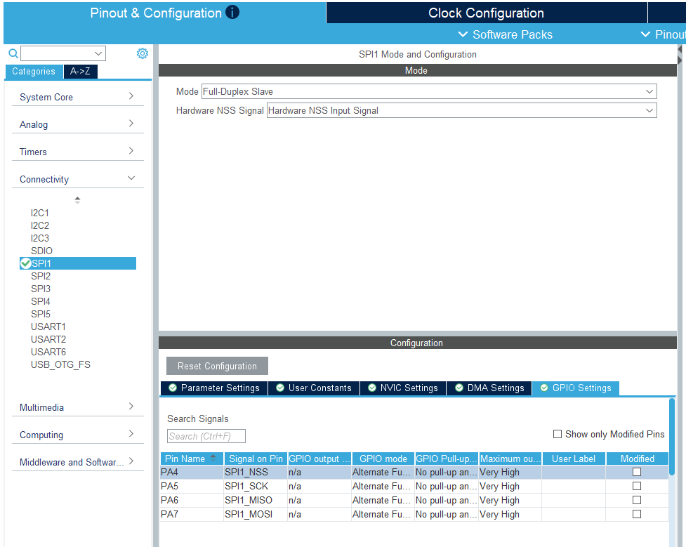The width and height of the screenshot is (686, 547).
Task: Select USB_OTG_FS peripheral
Action: click(60, 365)
